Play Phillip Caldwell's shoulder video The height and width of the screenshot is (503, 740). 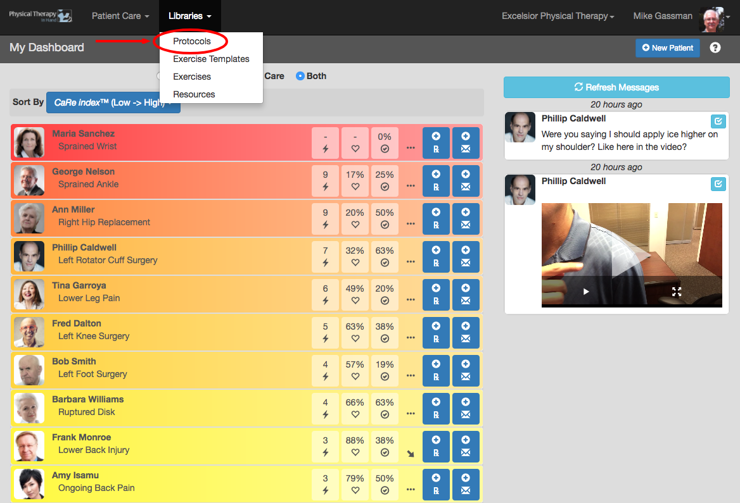click(x=585, y=291)
